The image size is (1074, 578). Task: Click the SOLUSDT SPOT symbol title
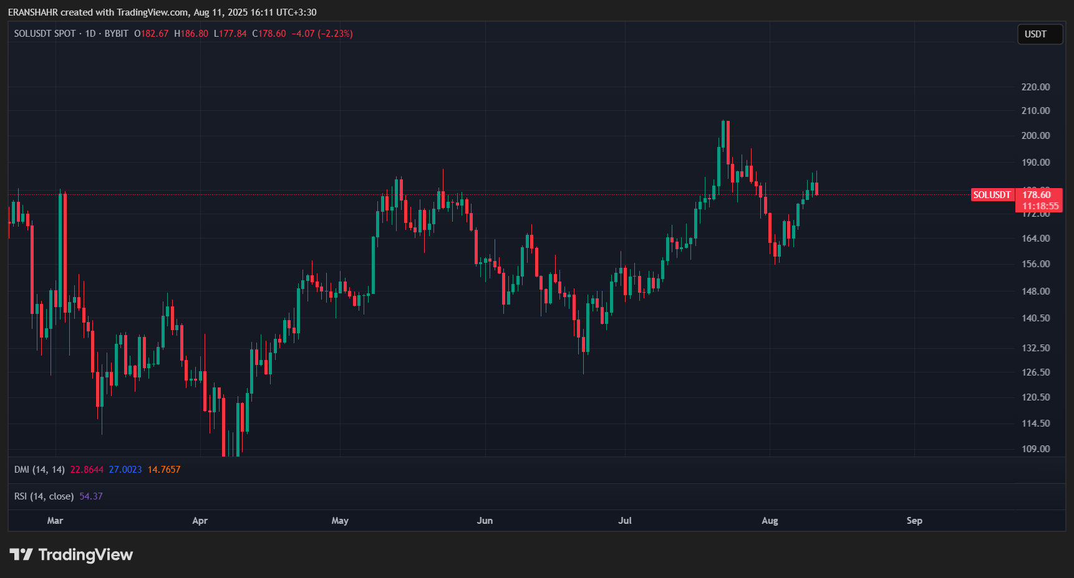[45, 34]
